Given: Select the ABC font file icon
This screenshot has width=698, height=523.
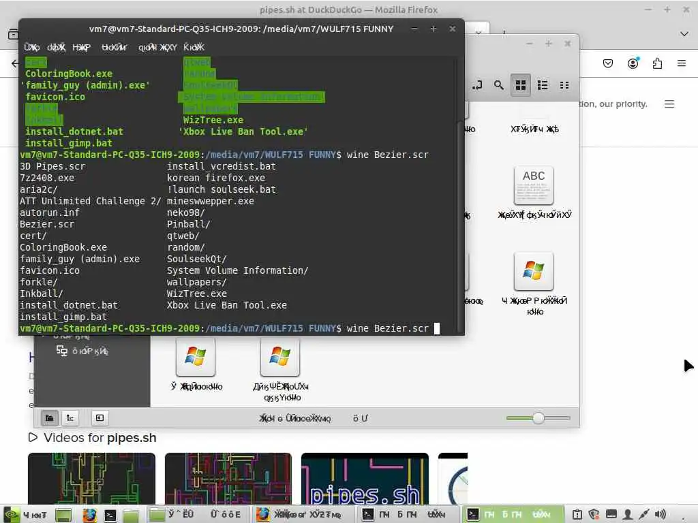Looking at the screenshot, I should click(533, 185).
